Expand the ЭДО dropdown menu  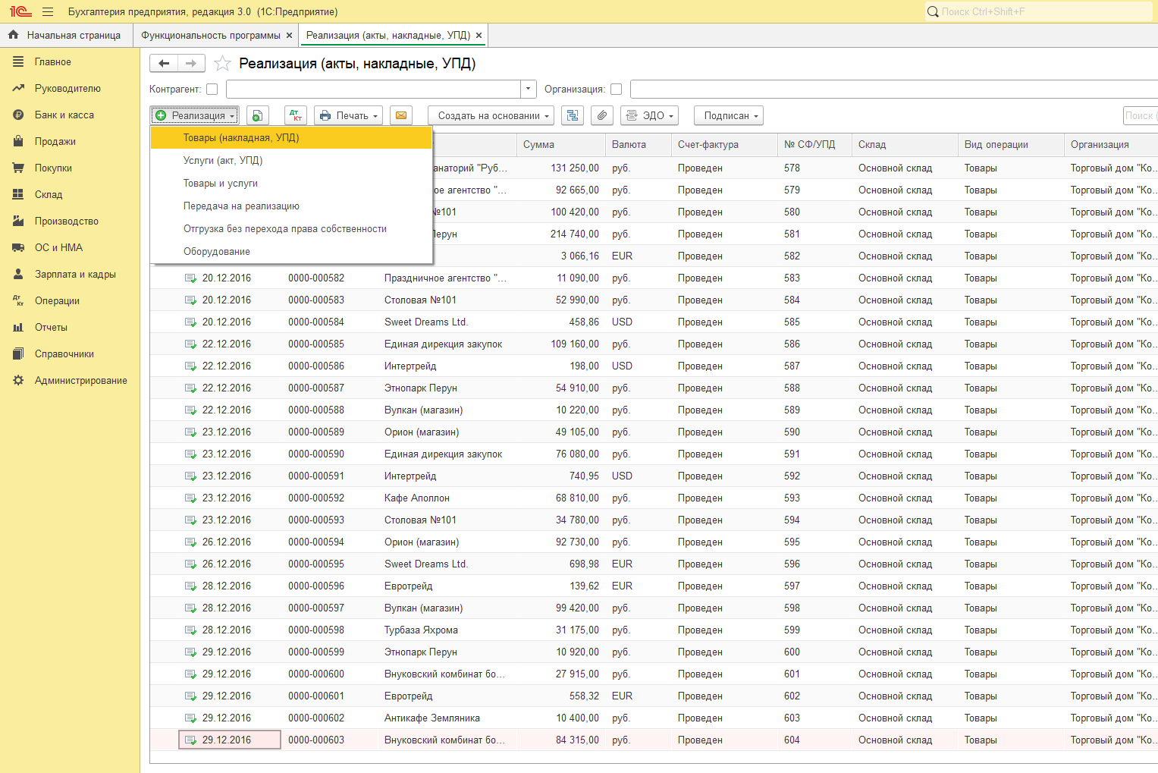tap(649, 116)
